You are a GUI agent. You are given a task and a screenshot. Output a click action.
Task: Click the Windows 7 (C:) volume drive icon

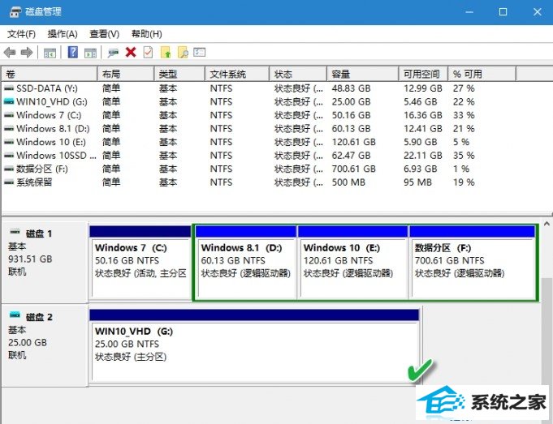pyautogui.click(x=9, y=115)
